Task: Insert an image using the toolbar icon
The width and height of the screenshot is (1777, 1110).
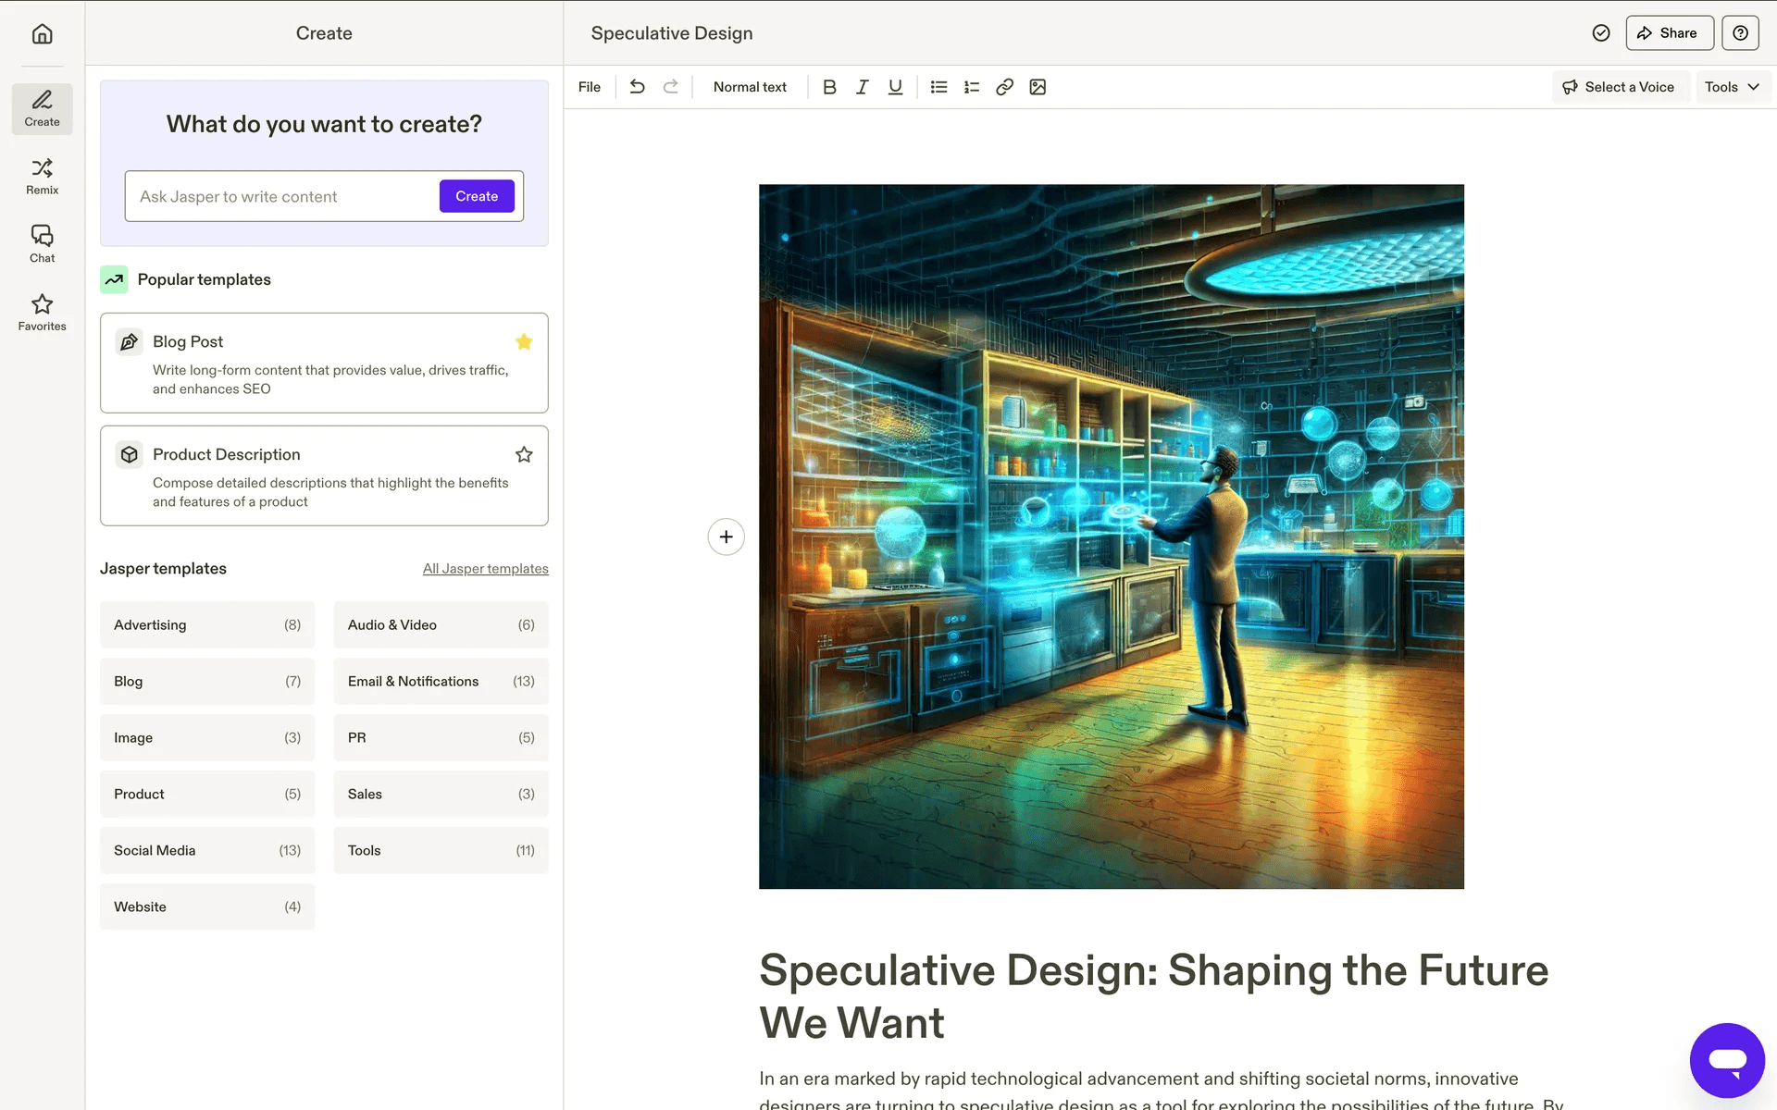Action: point(1038,87)
